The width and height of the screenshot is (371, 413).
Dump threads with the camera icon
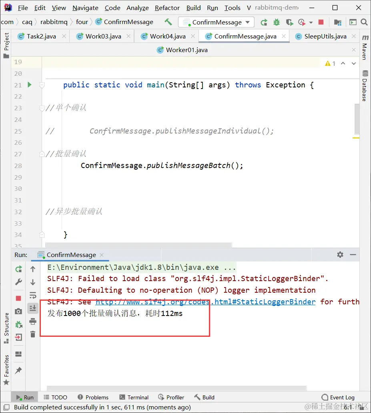coord(18,311)
